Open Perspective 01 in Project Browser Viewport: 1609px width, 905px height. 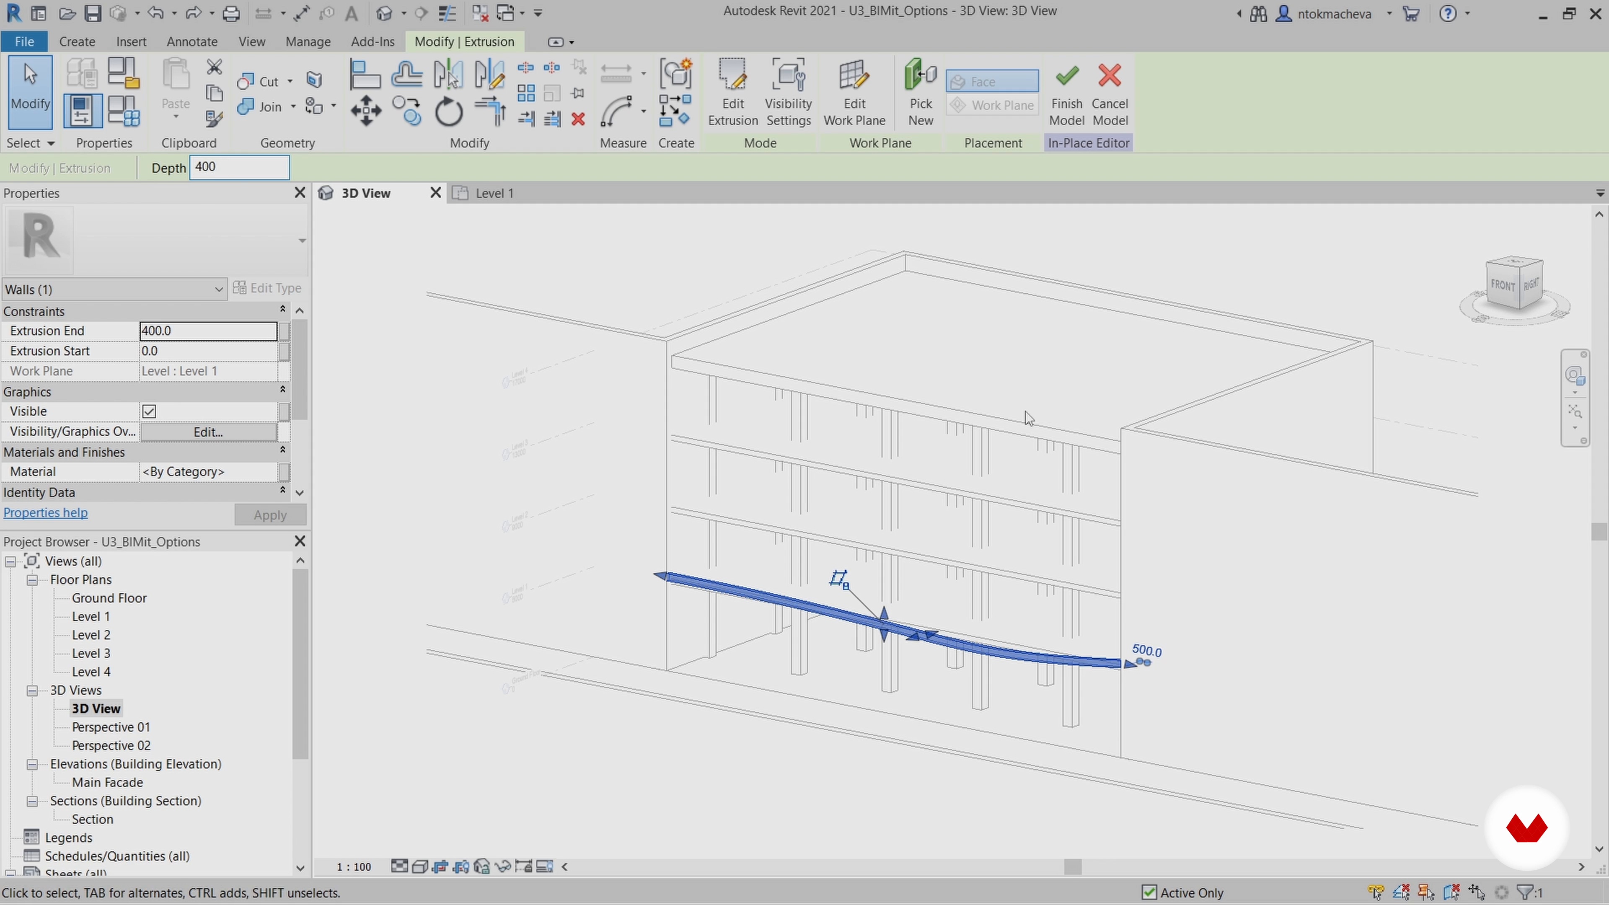tap(111, 727)
